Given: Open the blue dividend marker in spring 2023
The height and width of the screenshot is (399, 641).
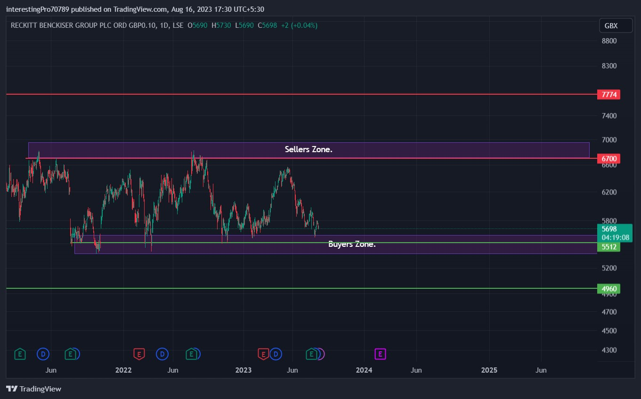Looking at the screenshot, I should (276, 353).
